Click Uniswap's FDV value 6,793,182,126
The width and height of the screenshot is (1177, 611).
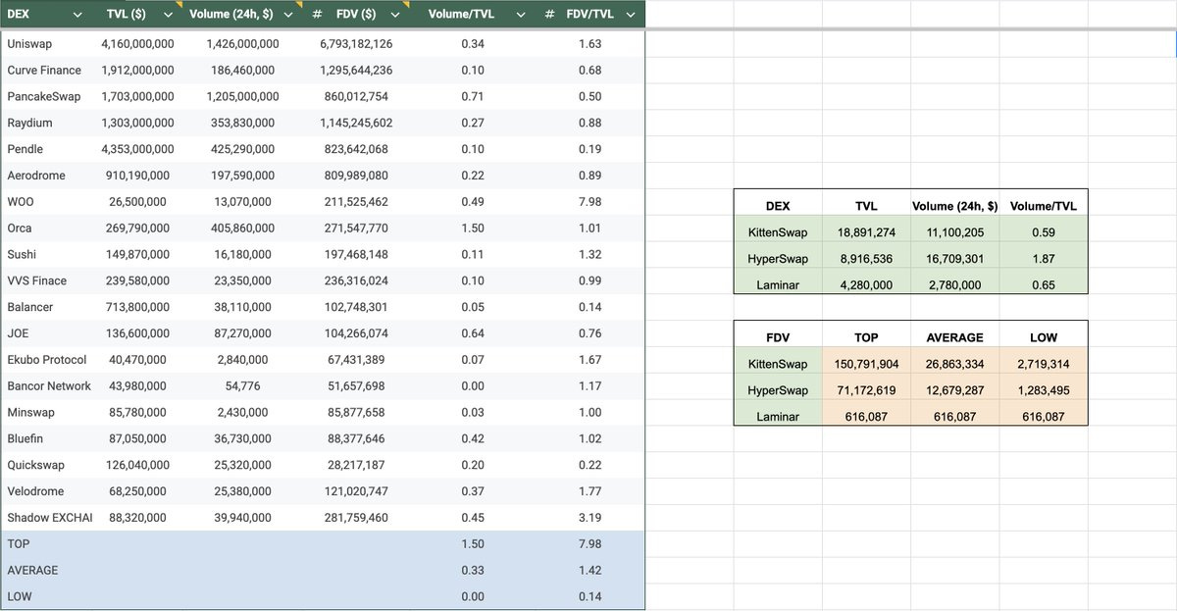[356, 44]
